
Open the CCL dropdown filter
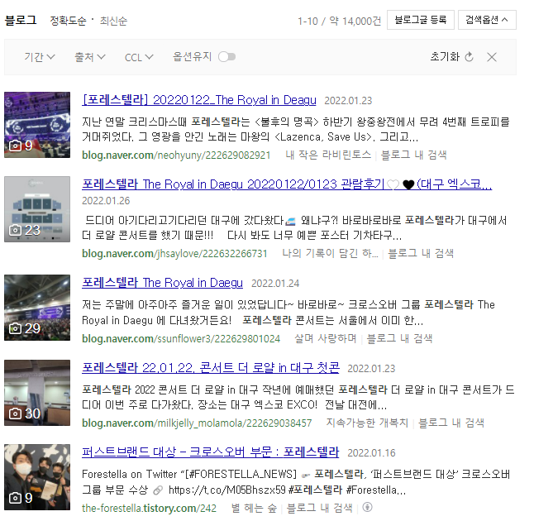pos(139,57)
